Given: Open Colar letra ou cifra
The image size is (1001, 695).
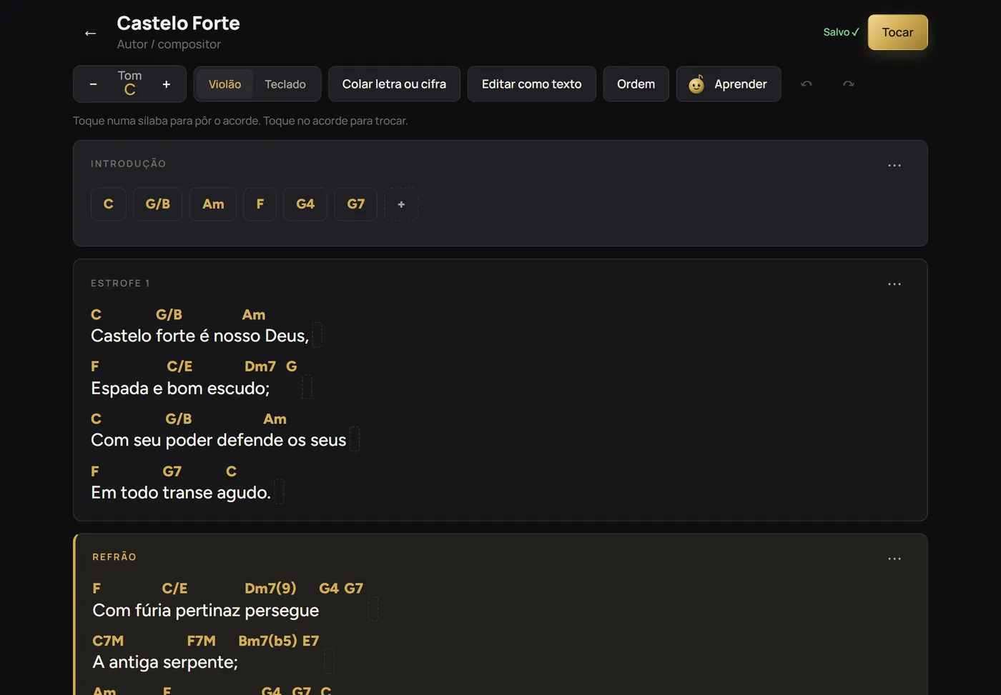Looking at the screenshot, I should coord(394,84).
